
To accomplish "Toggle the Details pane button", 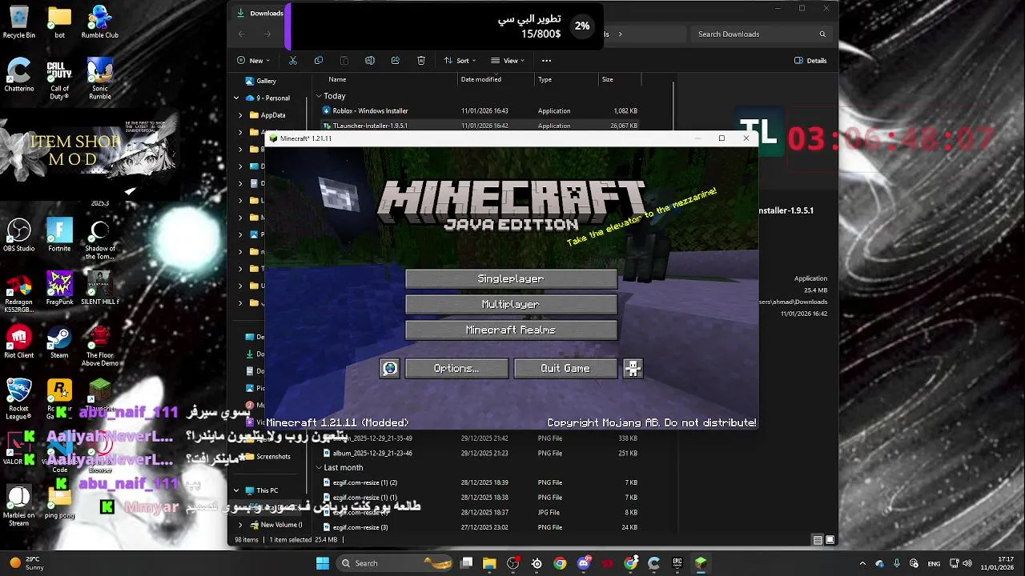I will tap(810, 61).
